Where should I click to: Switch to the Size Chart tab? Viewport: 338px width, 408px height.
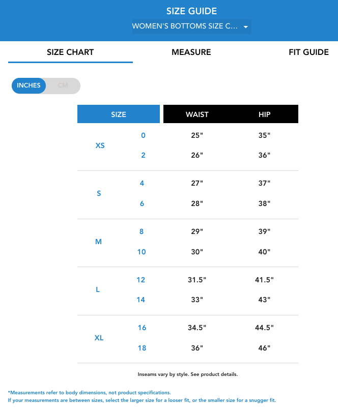pos(70,52)
